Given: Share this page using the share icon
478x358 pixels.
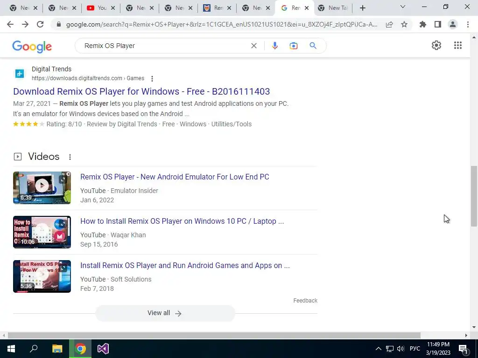Looking at the screenshot, I should 389,24.
